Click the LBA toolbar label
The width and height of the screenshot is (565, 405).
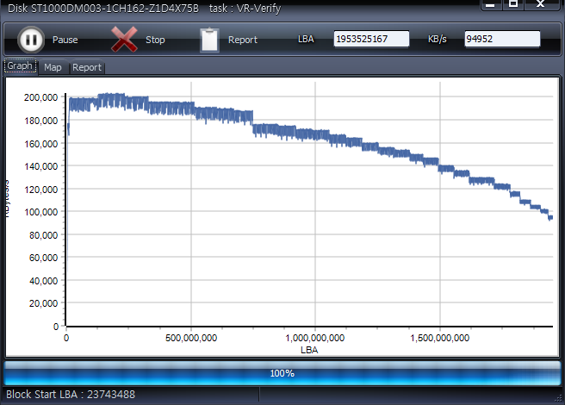click(306, 39)
